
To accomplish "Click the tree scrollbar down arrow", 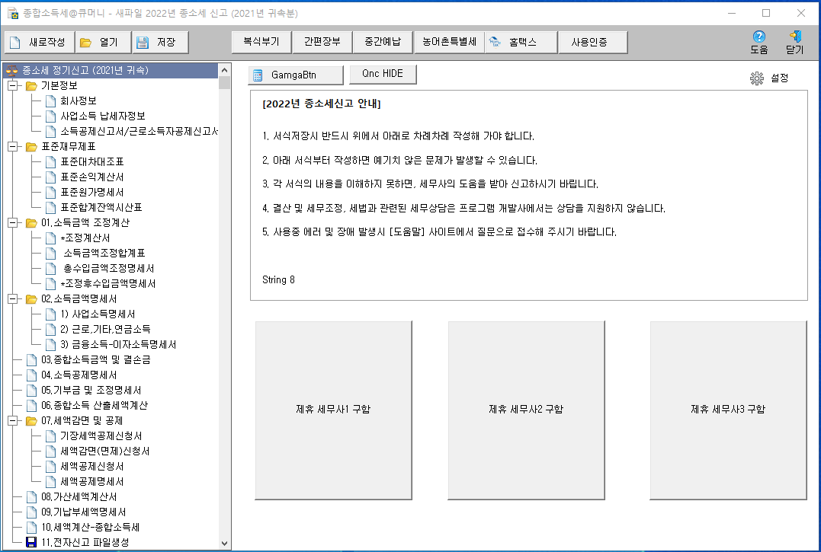I will tap(225, 544).
